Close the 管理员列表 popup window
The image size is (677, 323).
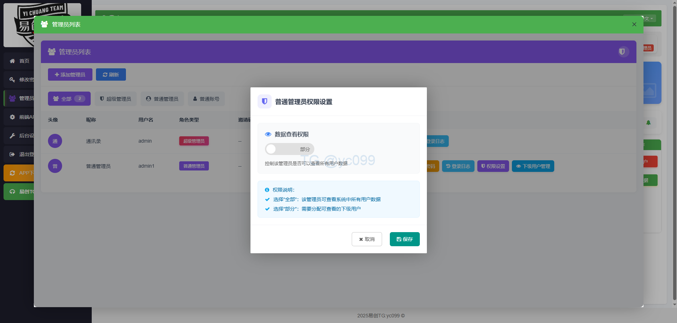634,24
